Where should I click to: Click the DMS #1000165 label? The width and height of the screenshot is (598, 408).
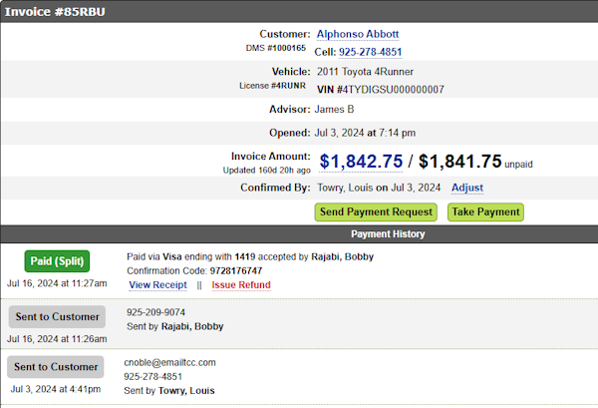point(276,48)
